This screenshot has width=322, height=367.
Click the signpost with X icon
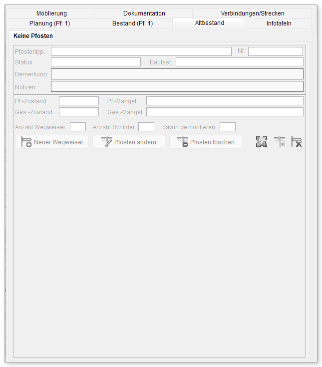point(297,142)
